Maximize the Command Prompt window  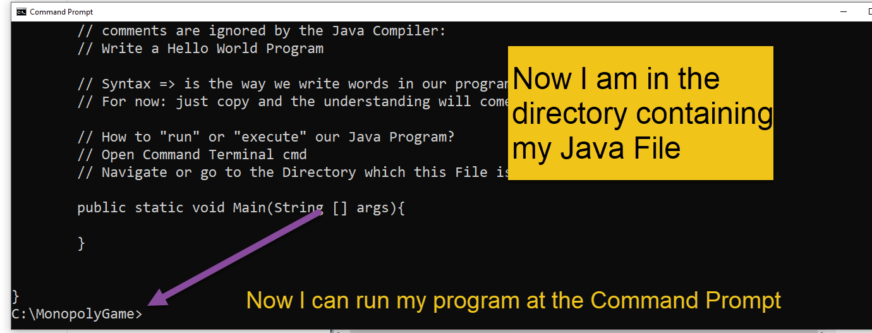coord(868,11)
